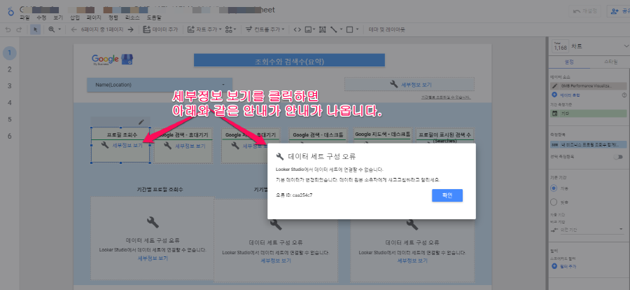630x290 pixels.
Task: Click the insert image icon
Action: click(x=309, y=29)
